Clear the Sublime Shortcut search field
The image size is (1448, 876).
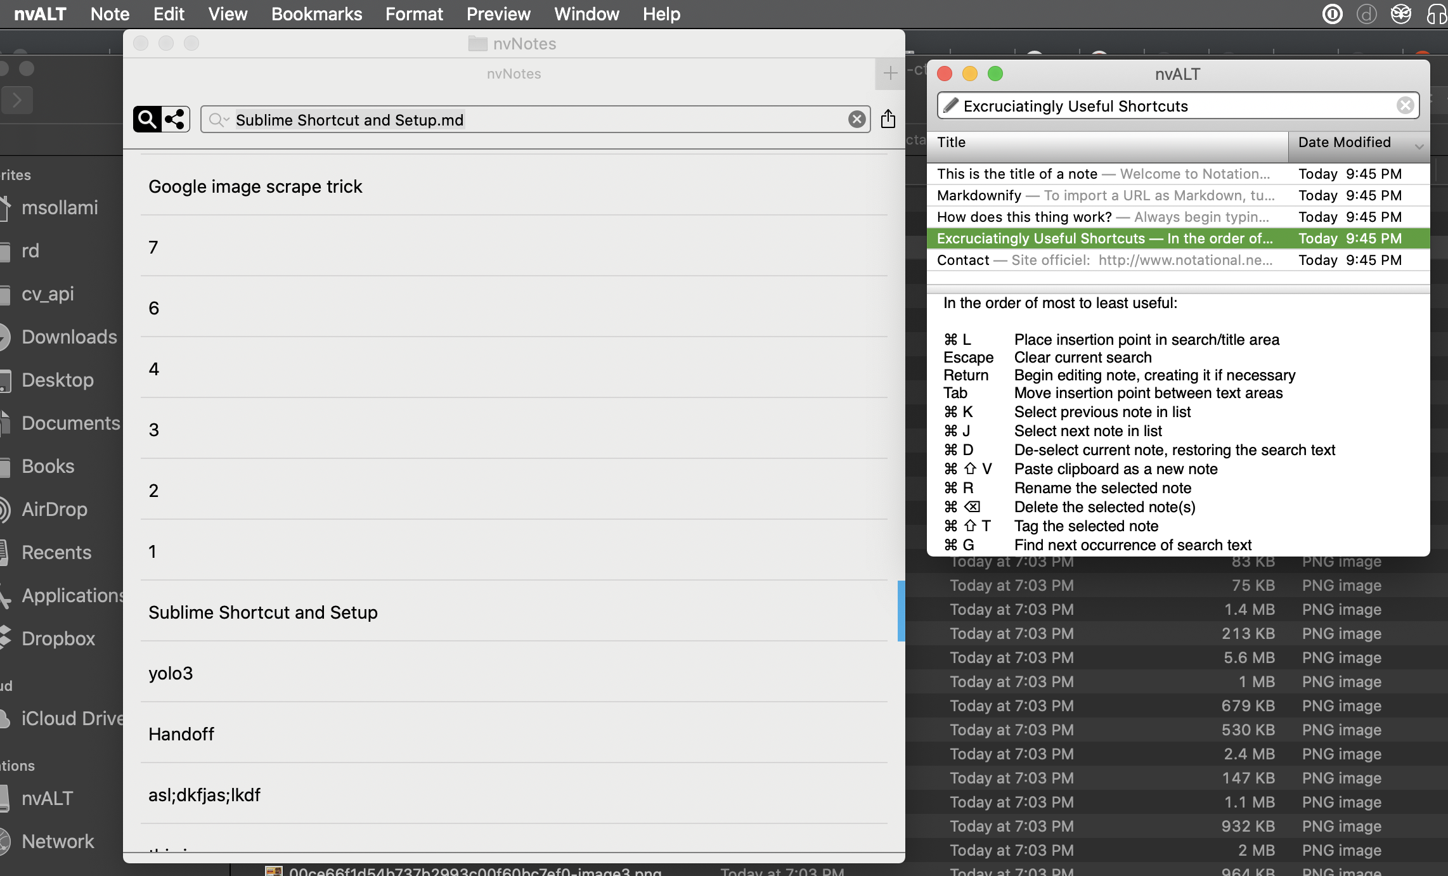pos(857,119)
